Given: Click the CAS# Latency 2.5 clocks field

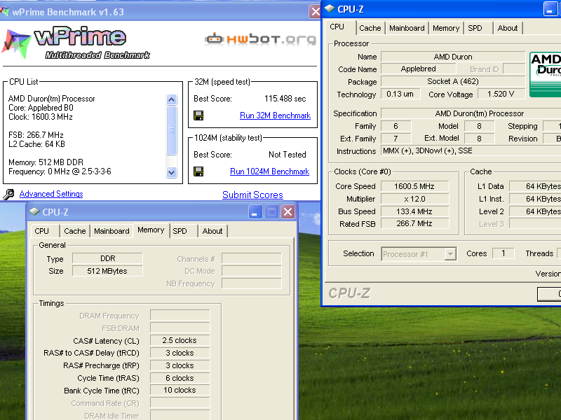Looking at the screenshot, I should 180,340.
